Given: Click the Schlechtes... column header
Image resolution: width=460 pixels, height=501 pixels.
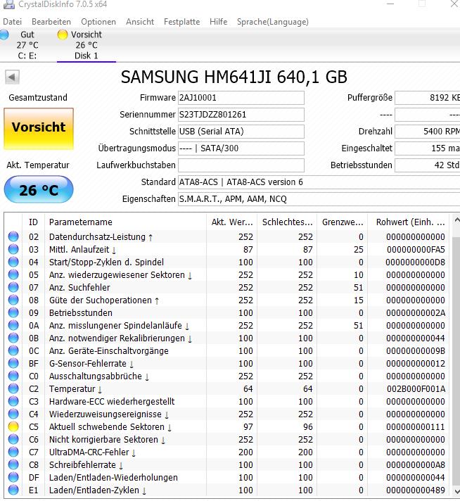Looking at the screenshot, I should (x=287, y=222).
